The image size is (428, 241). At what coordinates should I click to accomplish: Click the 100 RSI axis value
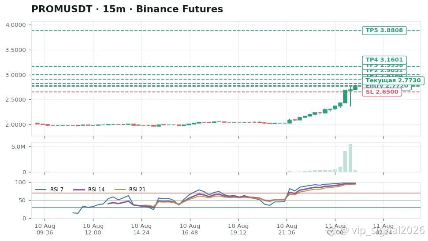20,183
